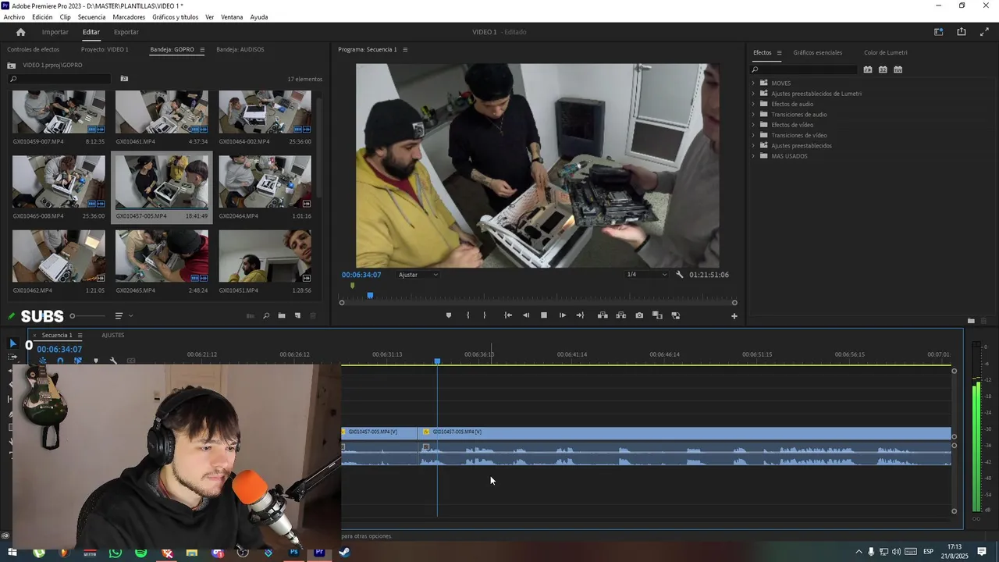
Task: Toggle project writable pencil icon
Action: click(x=11, y=316)
